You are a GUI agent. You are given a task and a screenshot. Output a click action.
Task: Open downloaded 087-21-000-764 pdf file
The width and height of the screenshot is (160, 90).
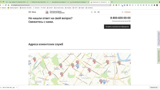[8, 87]
